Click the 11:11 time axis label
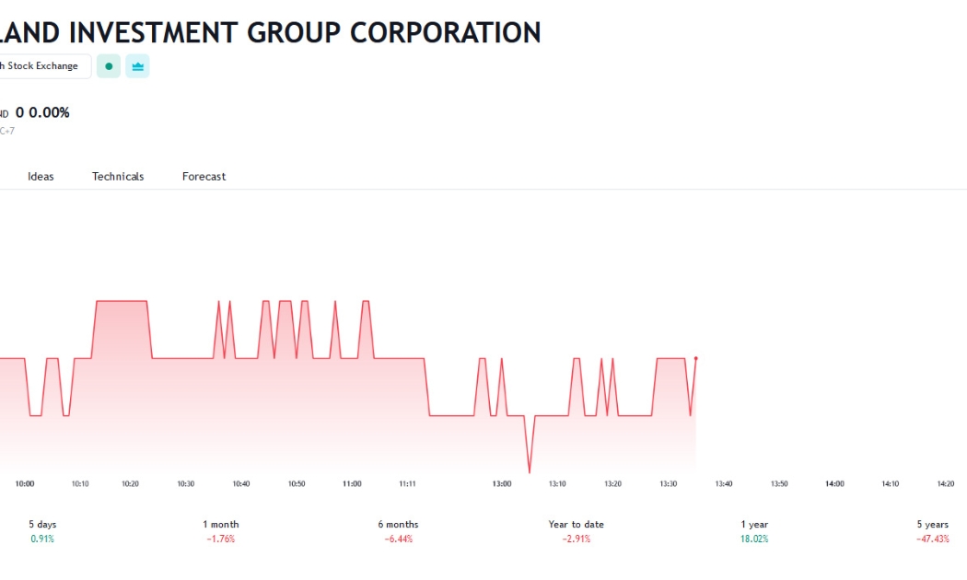This screenshot has width=967, height=580. (x=408, y=484)
